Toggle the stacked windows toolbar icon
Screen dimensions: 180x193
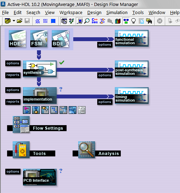(64, 21)
